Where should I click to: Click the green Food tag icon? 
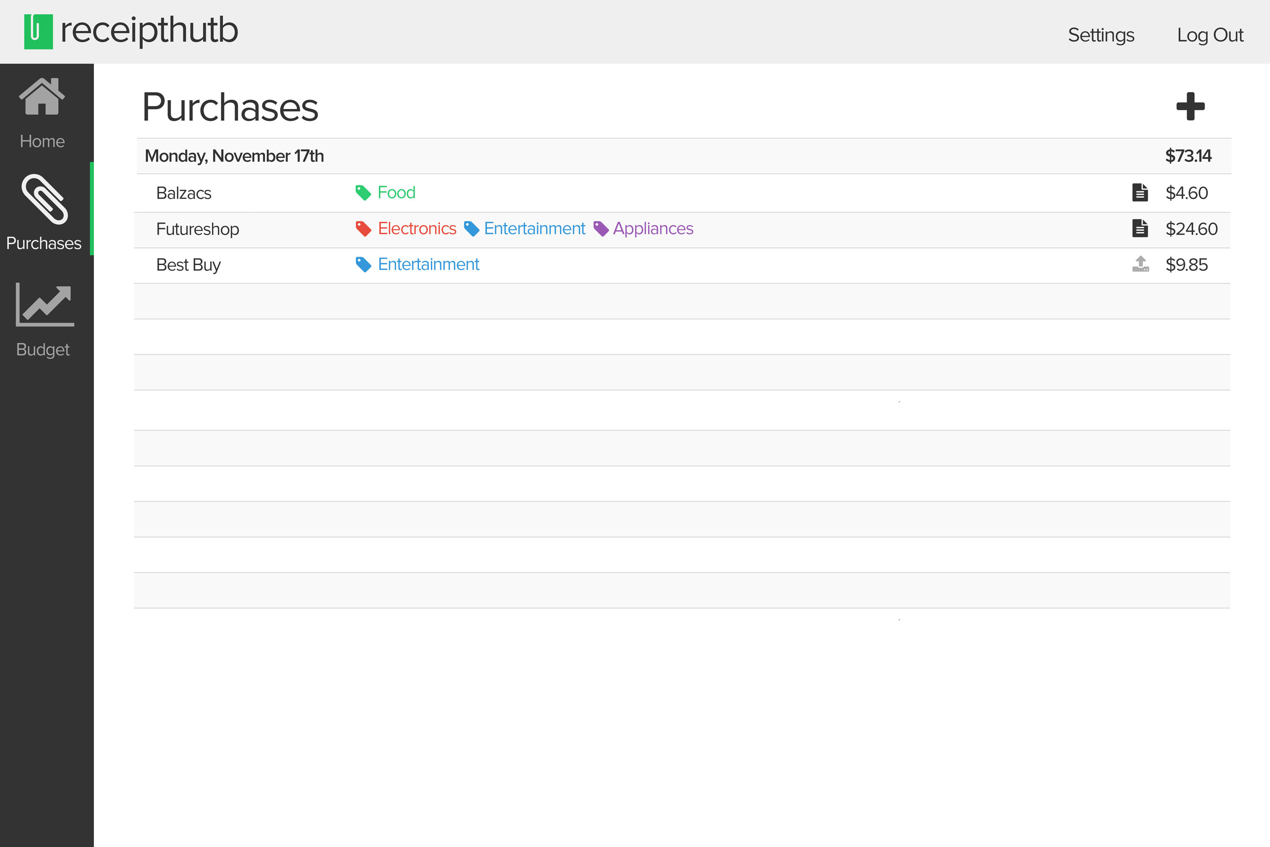click(363, 193)
